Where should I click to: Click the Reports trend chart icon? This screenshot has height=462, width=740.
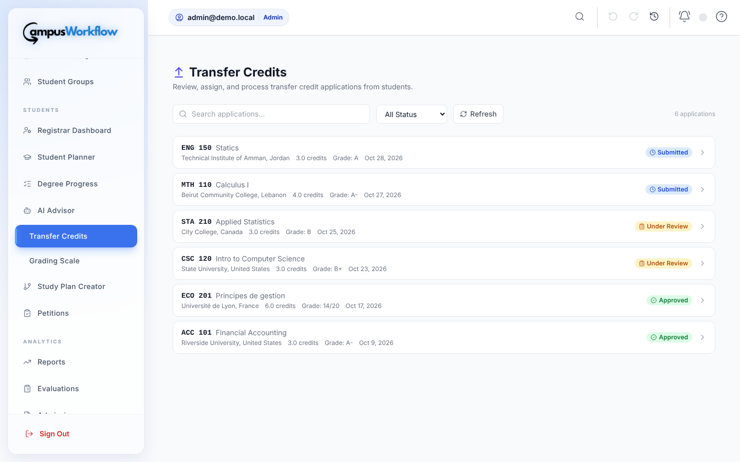(x=27, y=362)
